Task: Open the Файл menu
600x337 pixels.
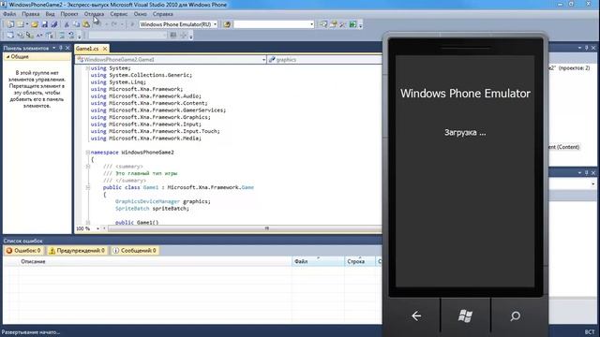Action: pyautogui.click(x=9, y=14)
